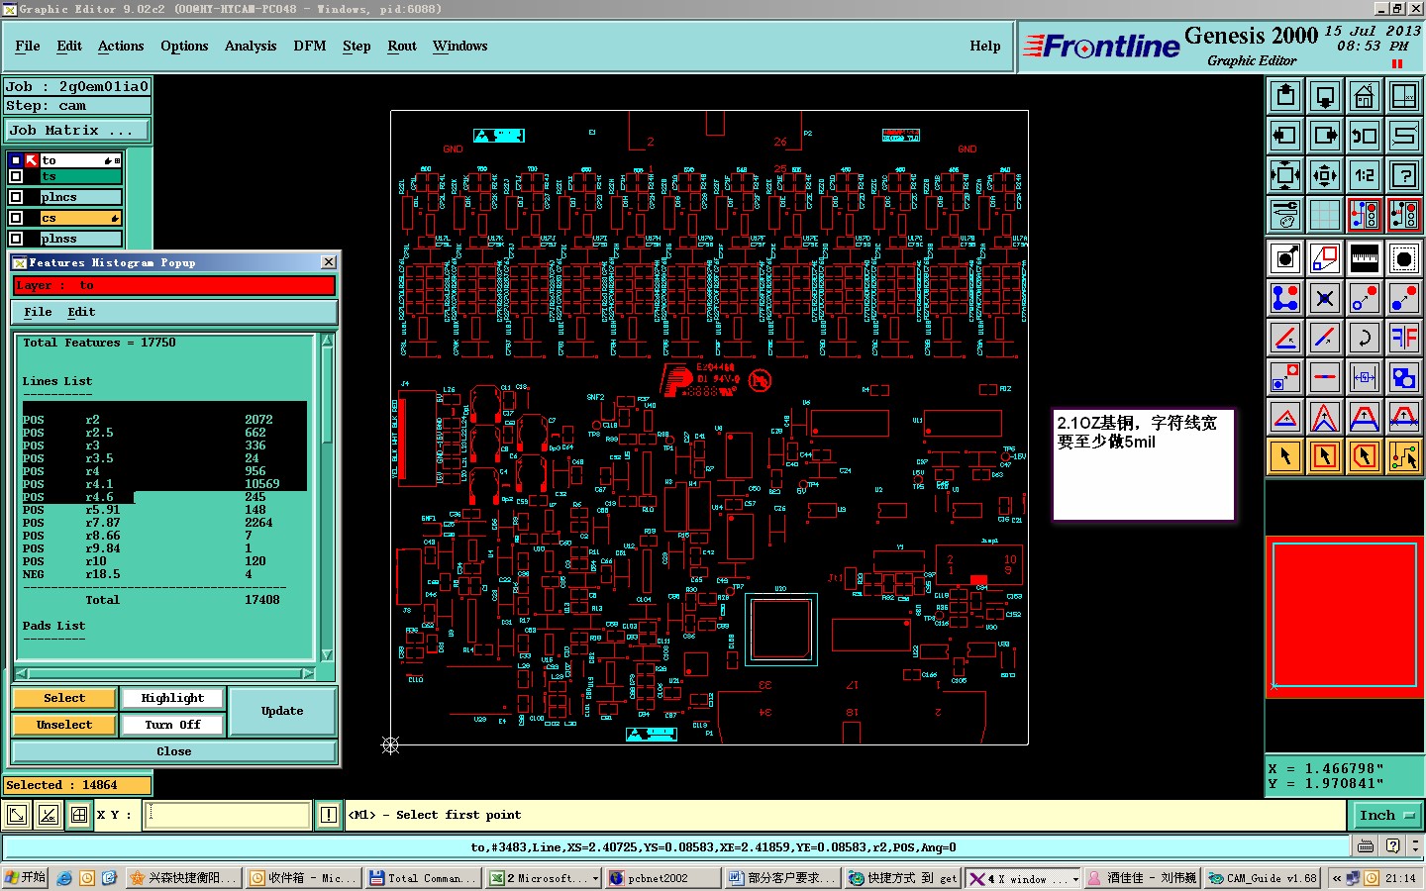Click the Close button in histogram popup
The height and width of the screenshot is (891, 1426).
[174, 751]
